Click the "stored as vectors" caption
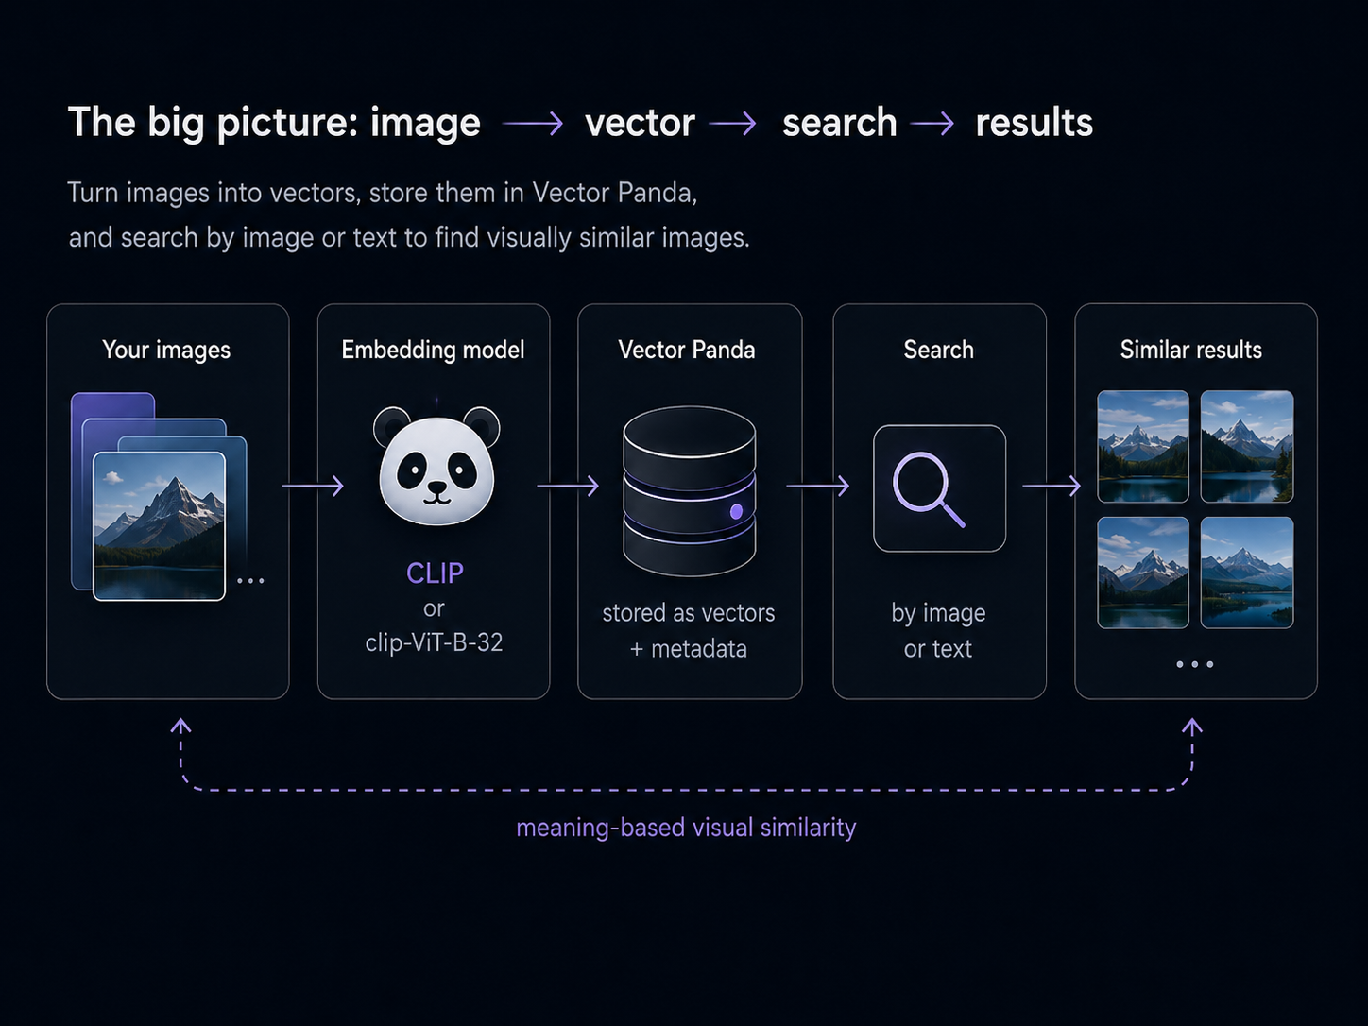1368x1026 pixels. [689, 613]
